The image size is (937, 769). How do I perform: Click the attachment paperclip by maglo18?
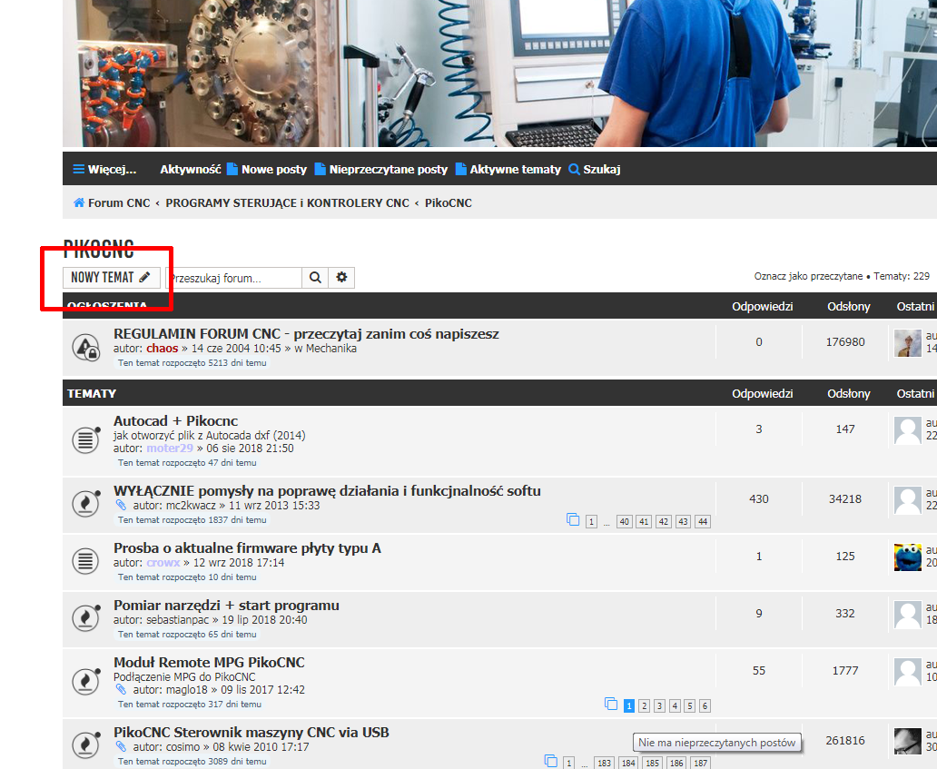(x=121, y=689)
